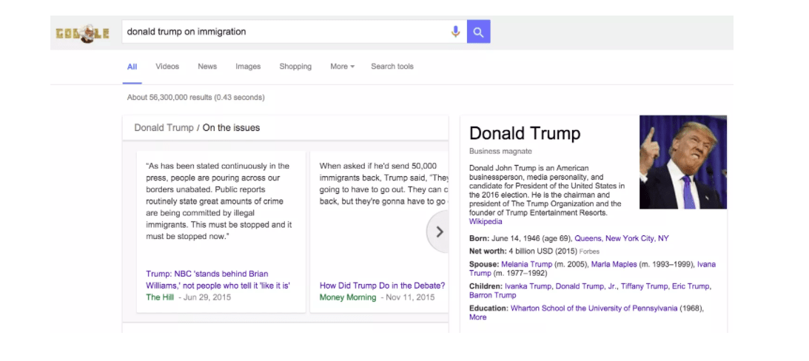Open the Donald Trump photo thumbnail
This screenshot has width=809, height=361.
[682, 162]
